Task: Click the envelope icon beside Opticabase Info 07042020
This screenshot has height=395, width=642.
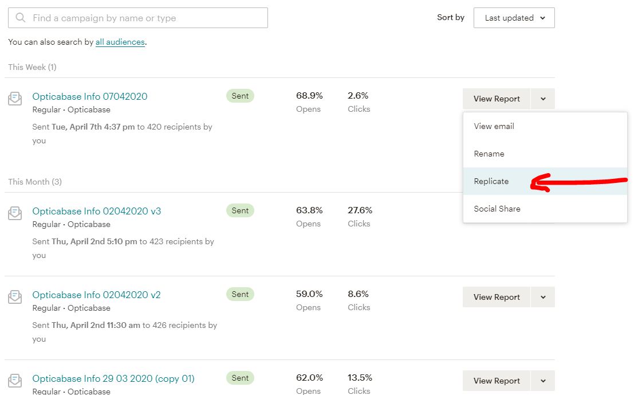Action: tap(14, 98)
